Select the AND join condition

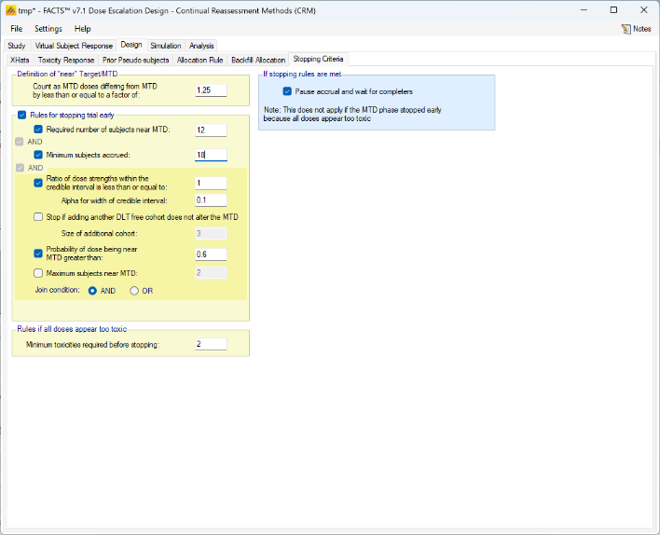(x=92, y=291)
